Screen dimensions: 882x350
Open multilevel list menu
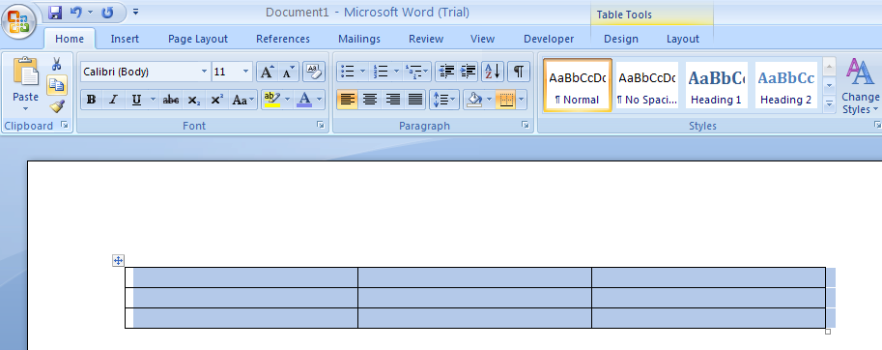pyautogui.click(x=416, y=72)
